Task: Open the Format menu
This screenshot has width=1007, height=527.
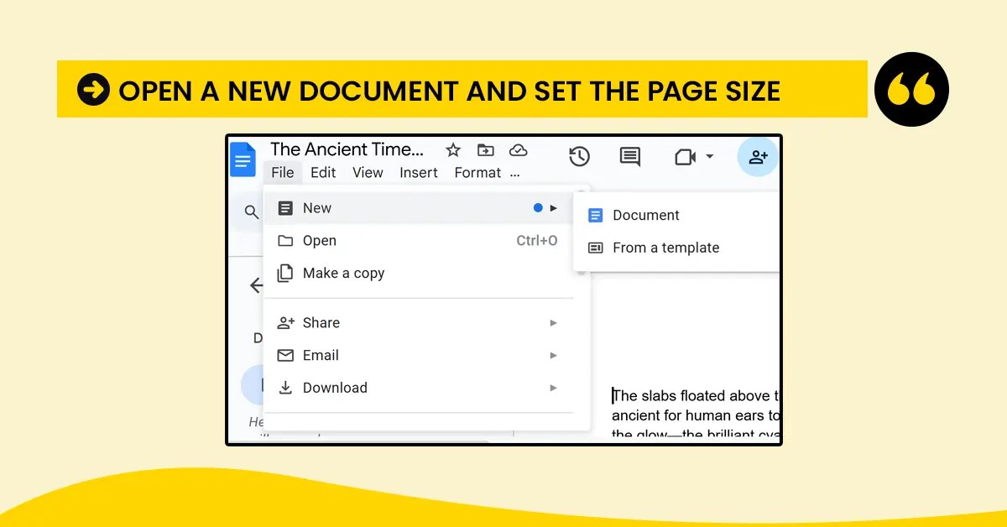Action: pyautogui.click(x=477, y=172)
